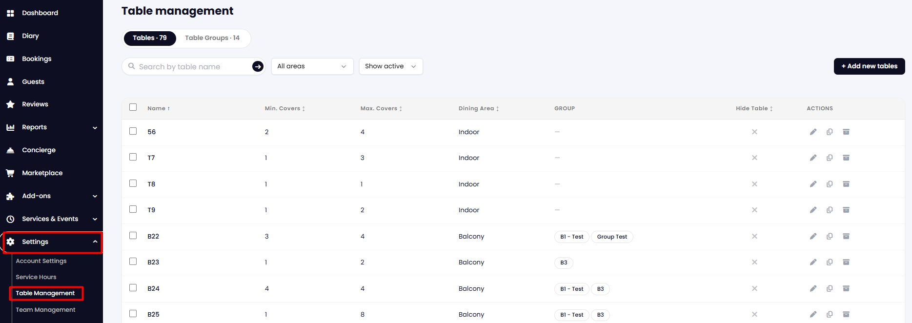Open Service Hours submenu item

click(36, 277)
